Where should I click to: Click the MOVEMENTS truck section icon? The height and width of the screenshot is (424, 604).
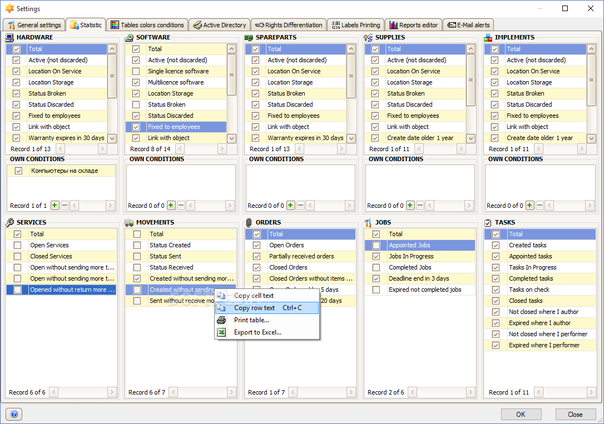[x=130, y=222]
